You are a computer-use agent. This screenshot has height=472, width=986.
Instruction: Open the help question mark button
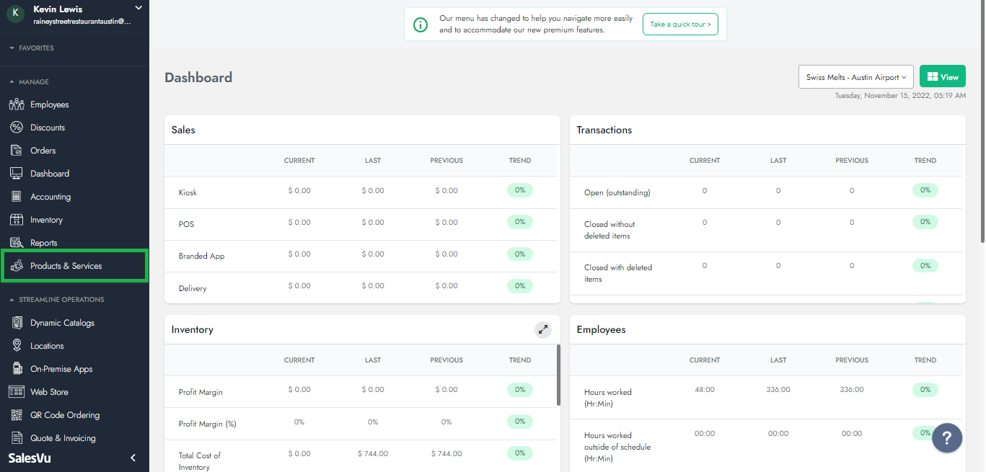click(x=946, y=437)
